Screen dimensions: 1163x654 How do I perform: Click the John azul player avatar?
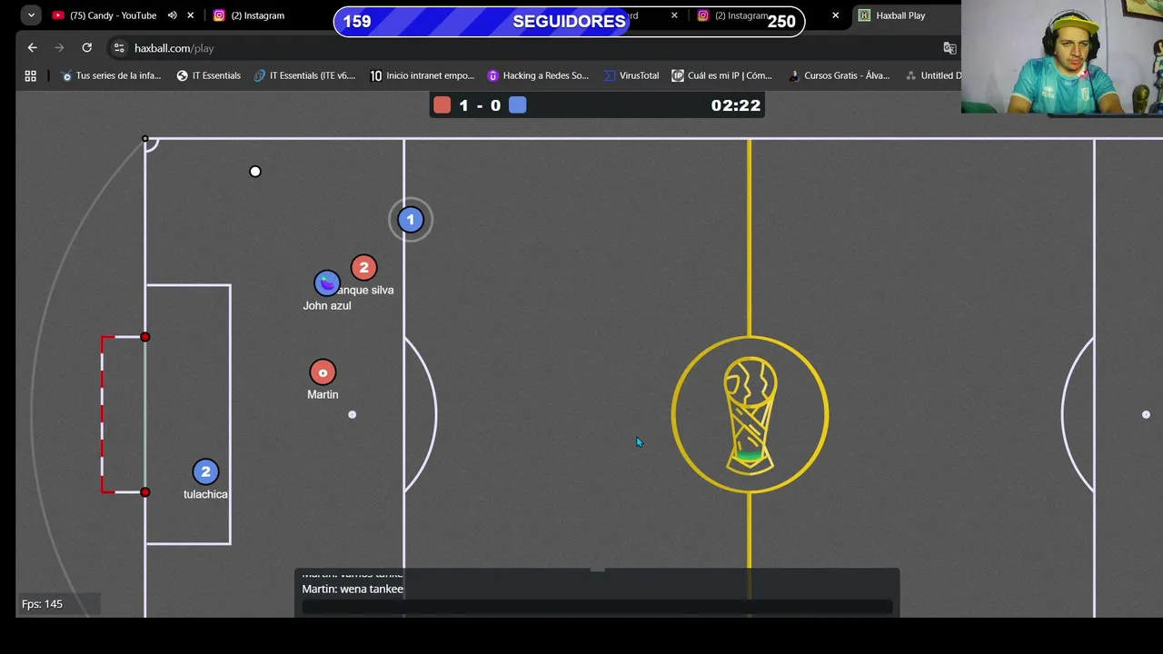coord(327,283)
